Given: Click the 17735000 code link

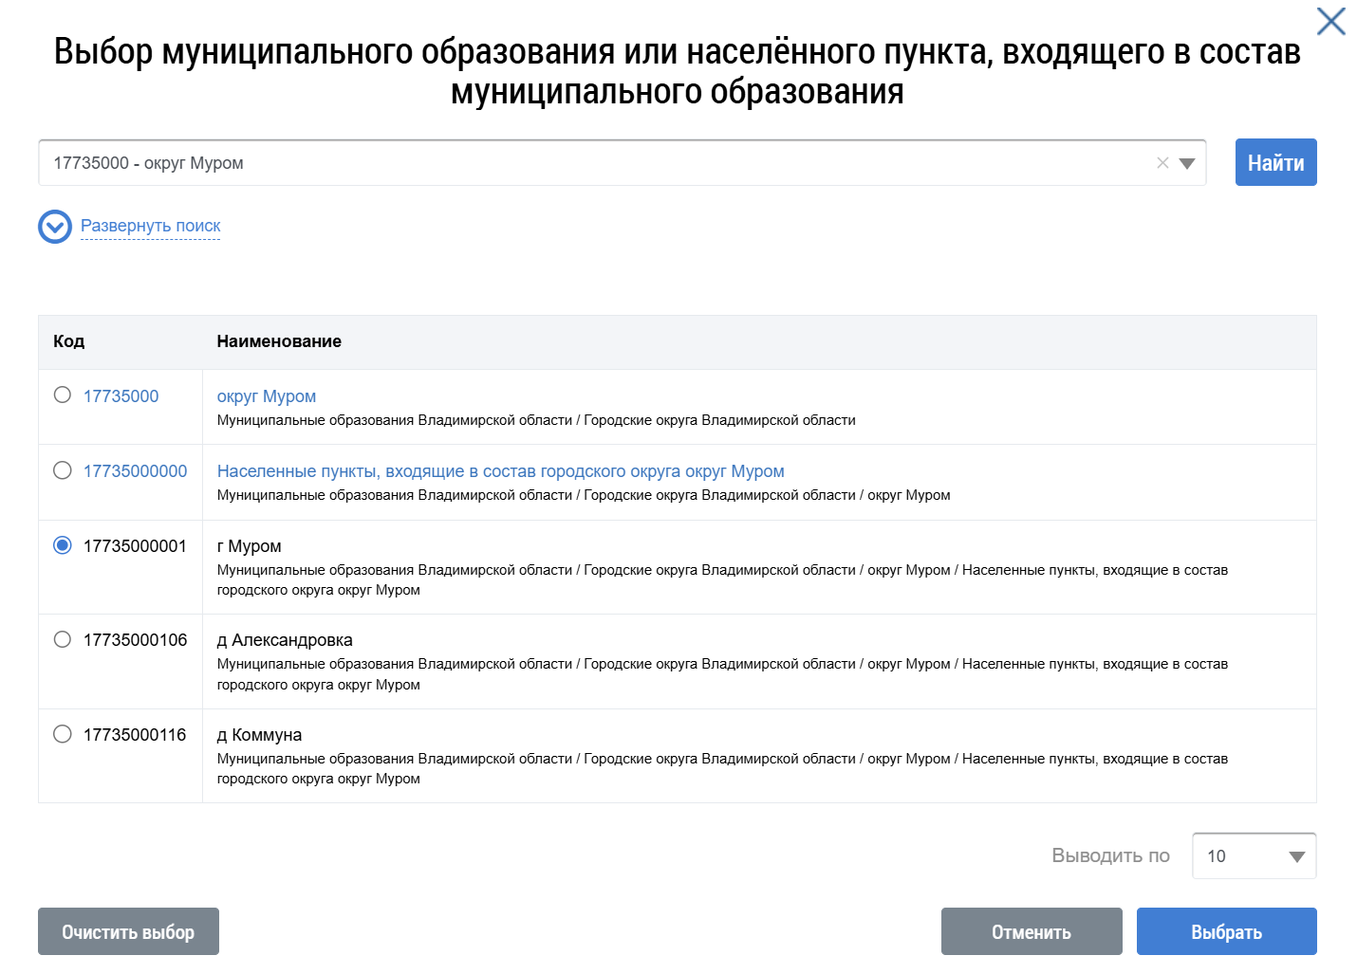Looking at the screenshot, I should [121, 395].
